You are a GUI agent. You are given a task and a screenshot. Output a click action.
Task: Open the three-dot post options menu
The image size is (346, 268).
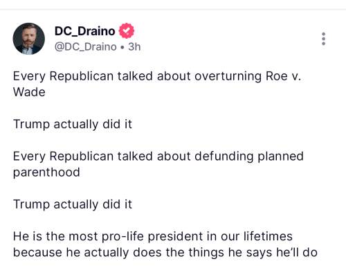323,39
